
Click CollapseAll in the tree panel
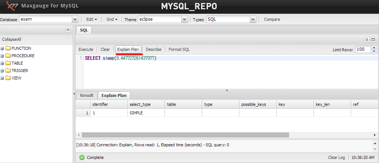[x=12, y=39]
